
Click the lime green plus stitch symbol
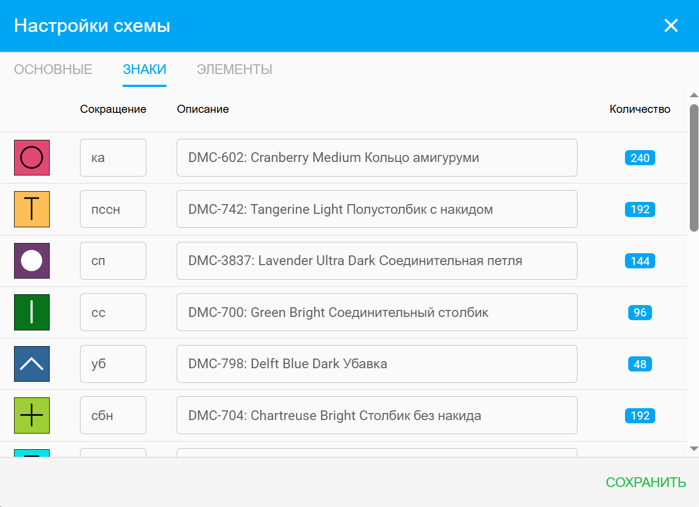[x=32, y=415]
